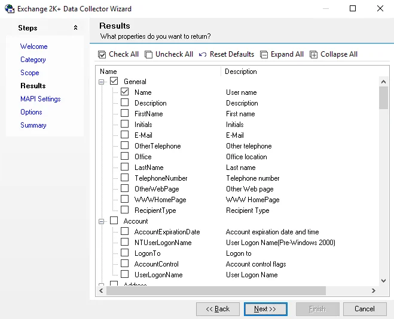Check the LogonTo checkbox

[124, 253]
